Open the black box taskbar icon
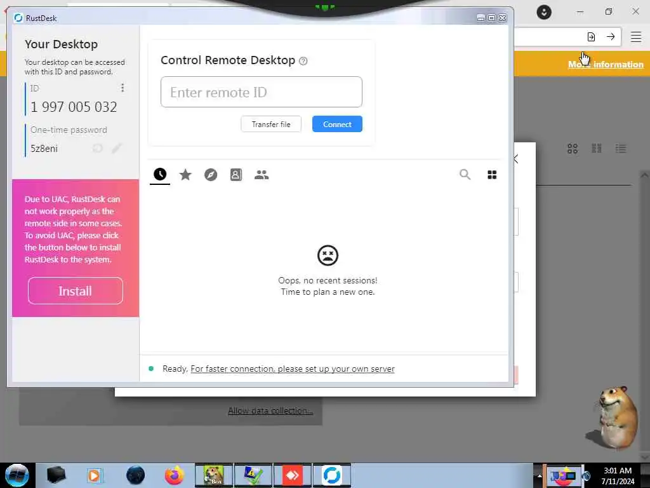This screenshot has height=488, width=650. (x=56, y=475)
